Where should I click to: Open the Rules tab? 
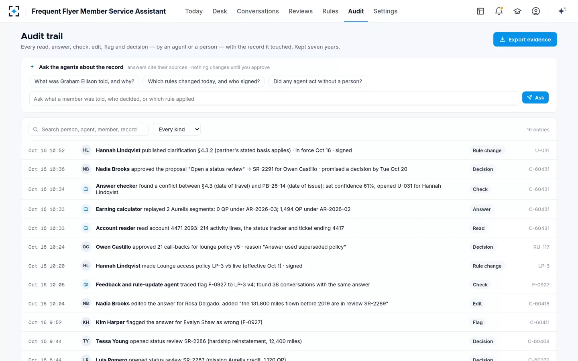(330, 11)
